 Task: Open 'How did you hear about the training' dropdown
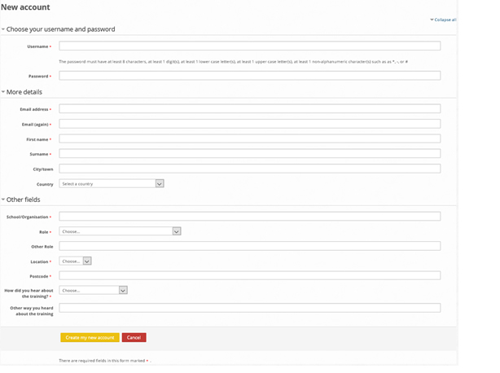point(93,290)
